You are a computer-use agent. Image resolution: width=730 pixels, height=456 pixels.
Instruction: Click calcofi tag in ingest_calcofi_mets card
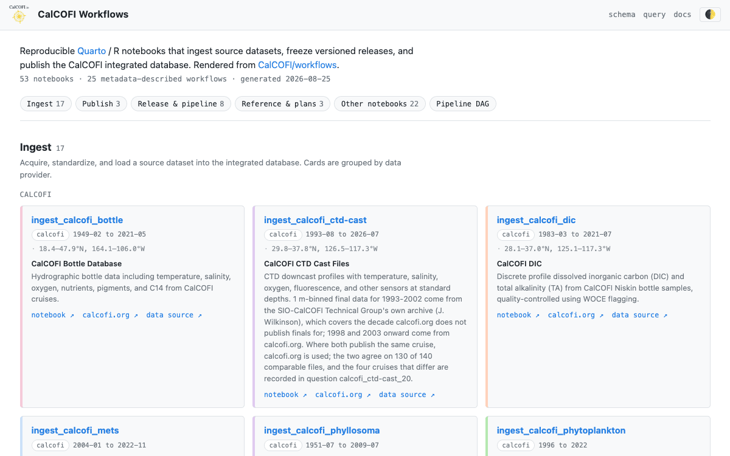(50, 445)
